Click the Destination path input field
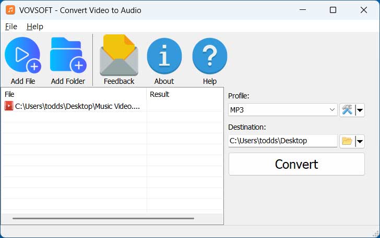The height and width of the screenshot is (238, 380). tap(282, 141)
